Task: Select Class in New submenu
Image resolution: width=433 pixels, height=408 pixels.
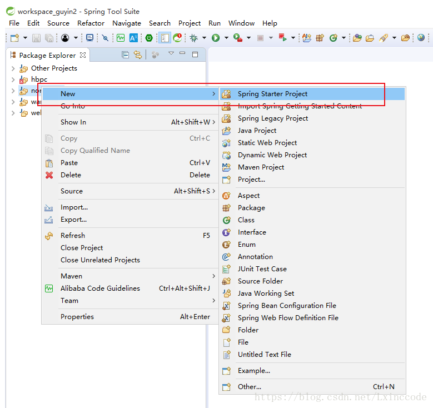Action: pyautogui.click(x=312, y=220)
